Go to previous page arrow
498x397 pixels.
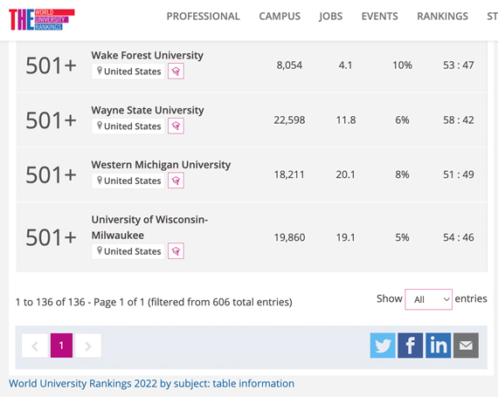[35, 346]
